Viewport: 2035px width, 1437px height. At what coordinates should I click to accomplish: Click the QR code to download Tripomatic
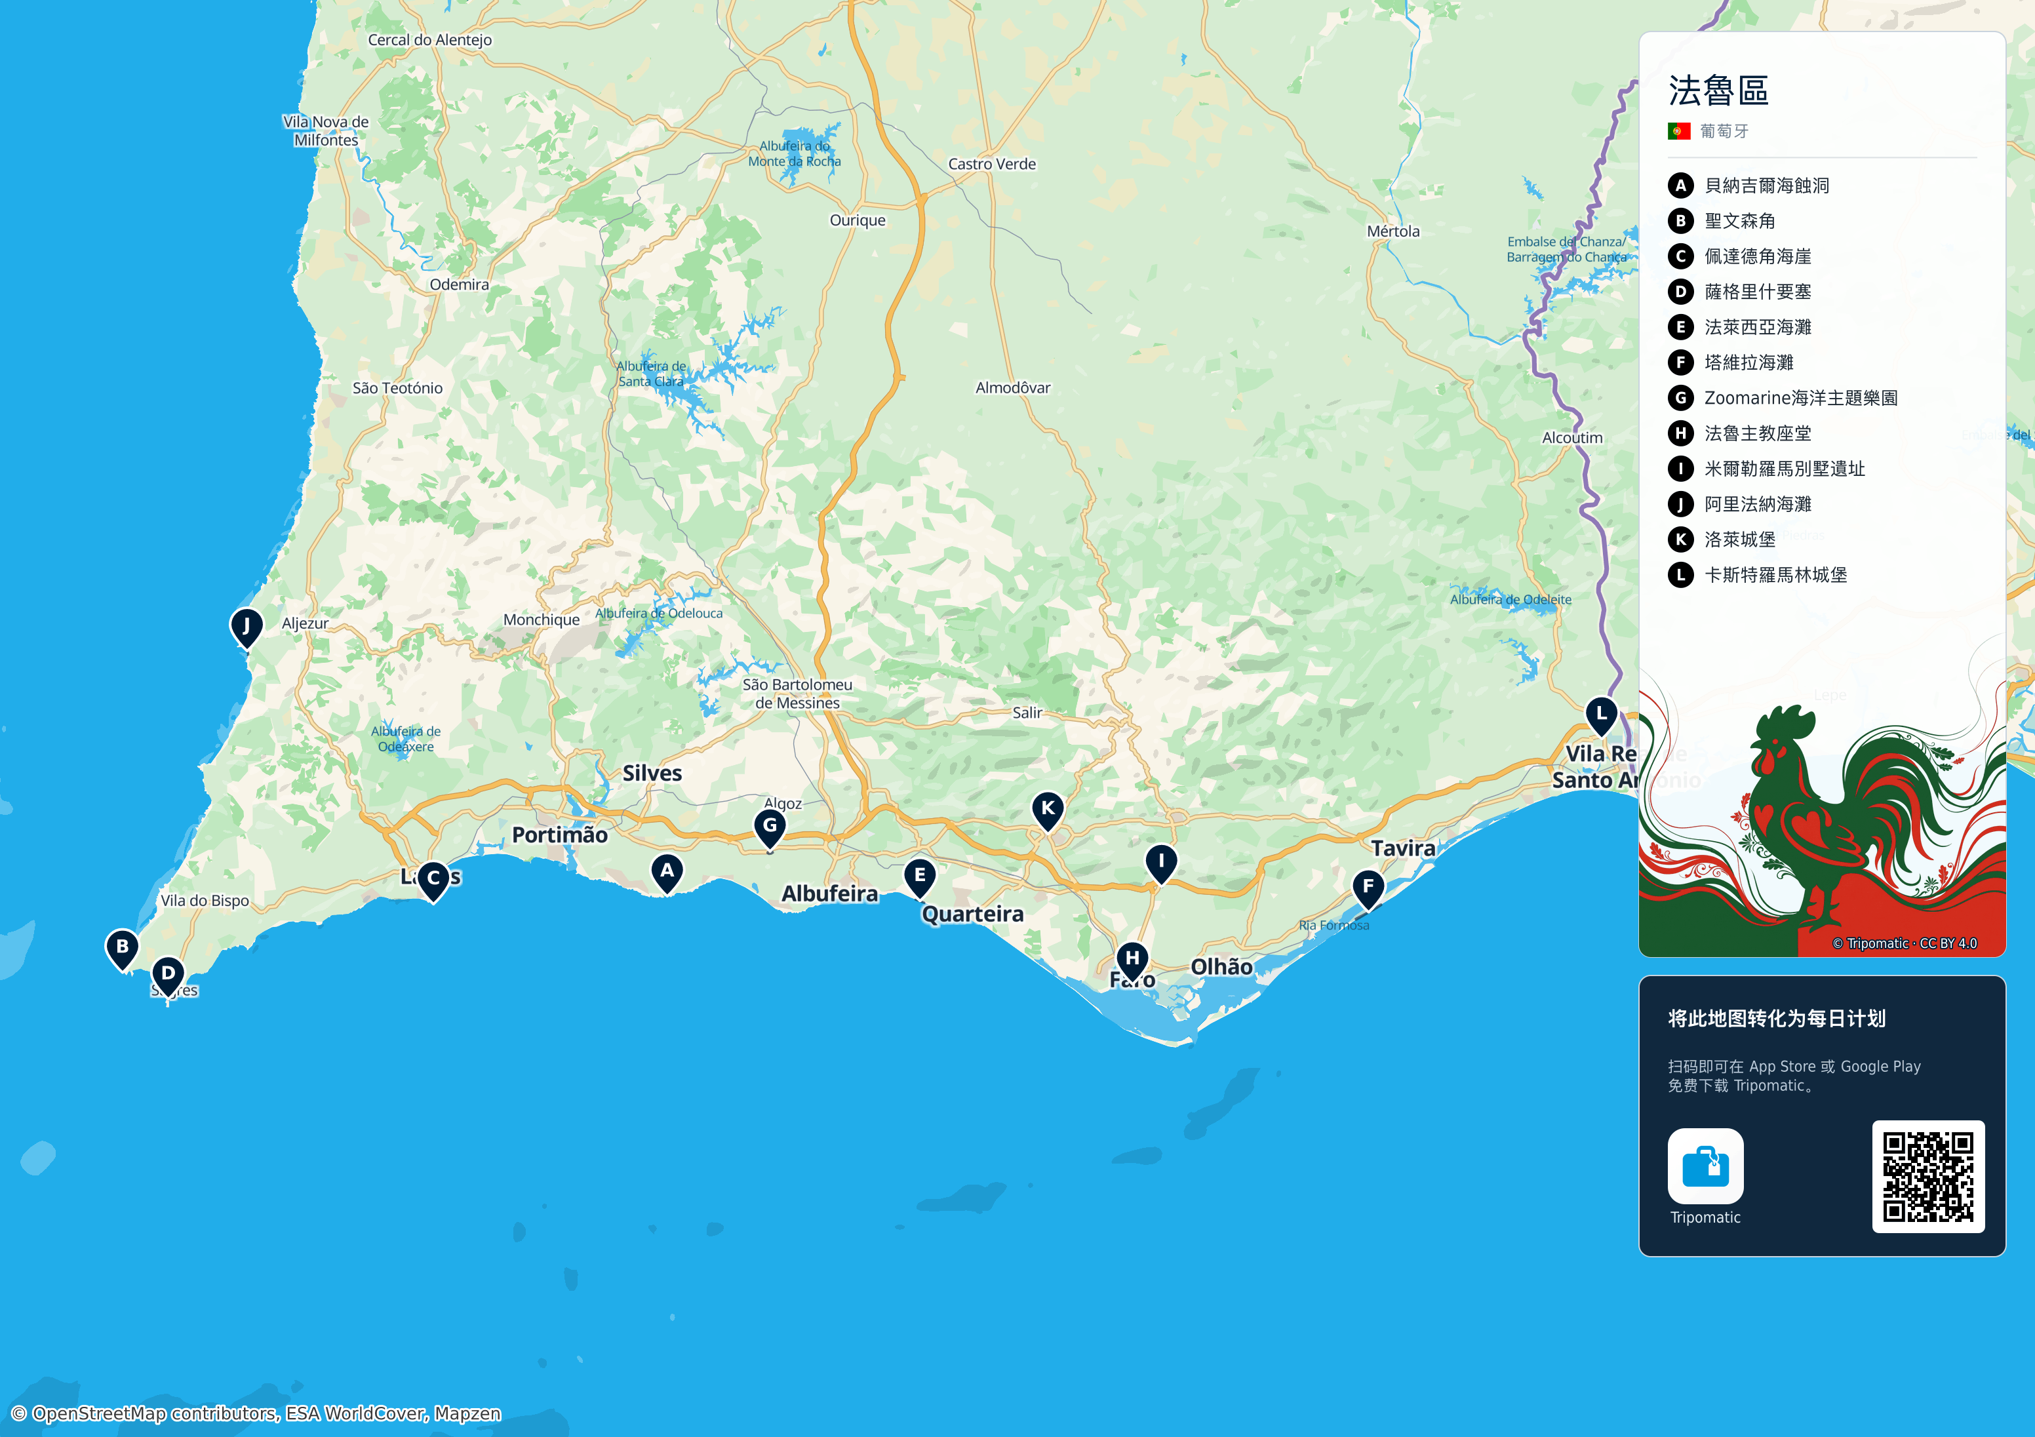pos(1927,1176)
